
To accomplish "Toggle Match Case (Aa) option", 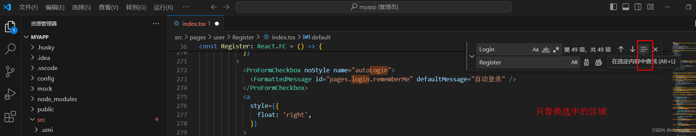I will pos(535,49).
